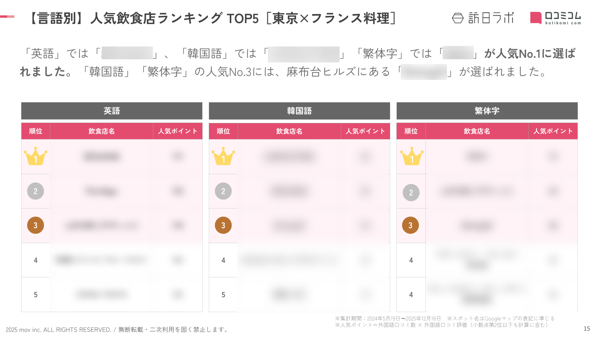Click the 口コミコム logo

(x=556, y=18)
